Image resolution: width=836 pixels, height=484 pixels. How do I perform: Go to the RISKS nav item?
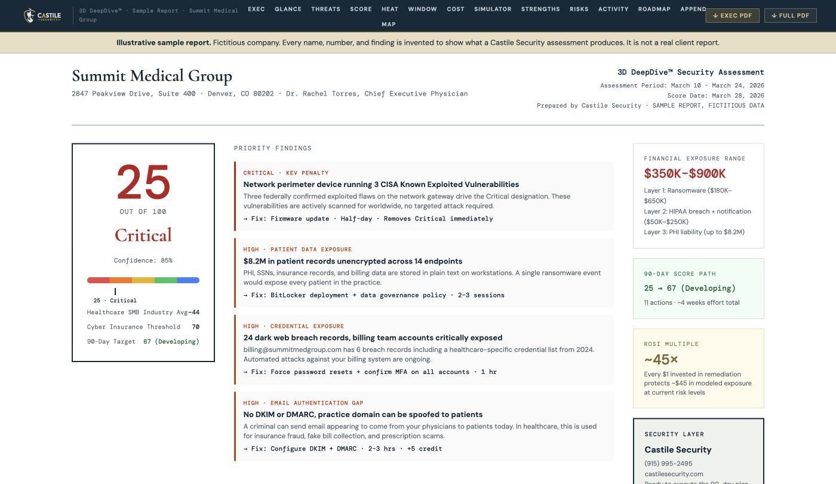pyautogui.click(x=579, y=9)
